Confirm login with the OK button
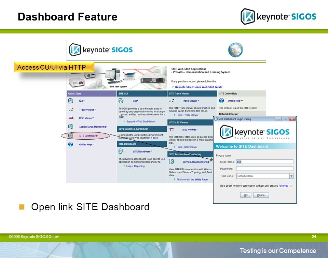Viewport: 328px width, 258px height. [x=246, y=195]
